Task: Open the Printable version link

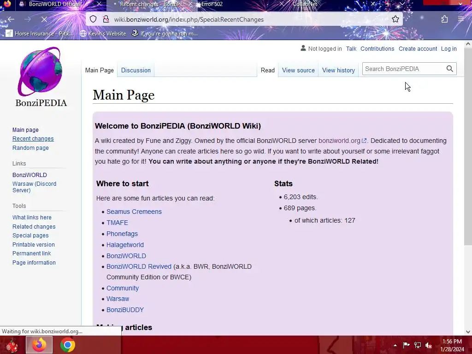Action: click(33, 244)
